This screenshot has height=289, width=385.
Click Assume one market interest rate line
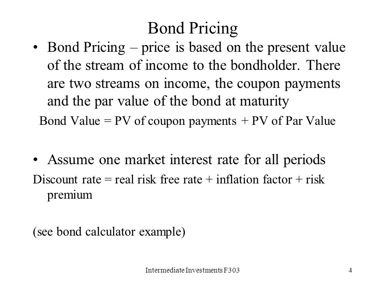tap(186, 160)
